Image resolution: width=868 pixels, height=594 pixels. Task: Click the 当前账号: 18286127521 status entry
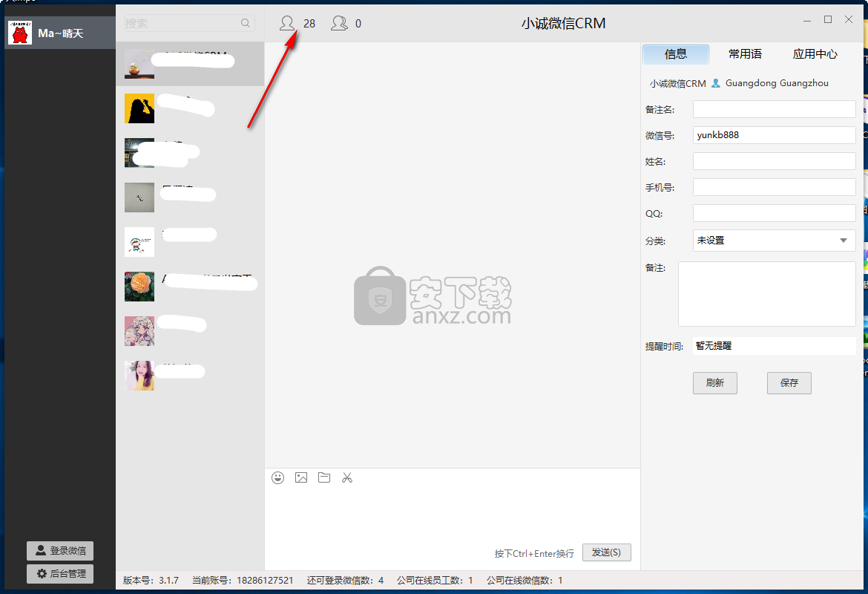[243, 581]
